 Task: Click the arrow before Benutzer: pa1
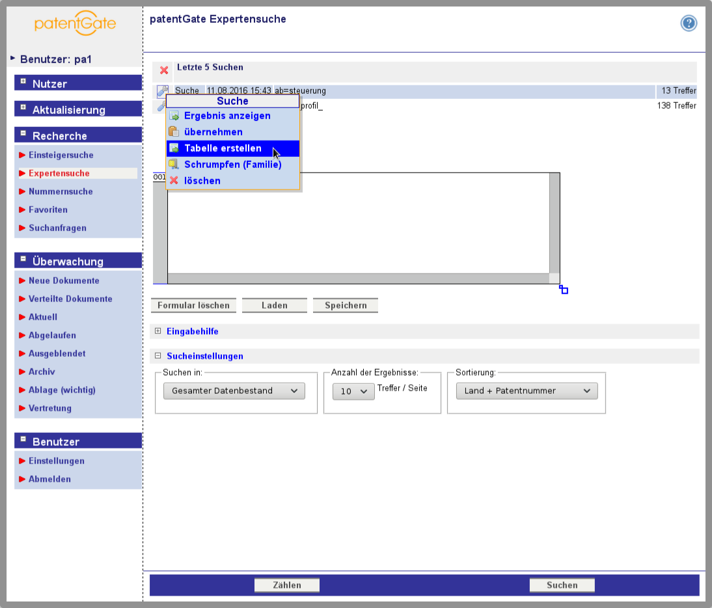13,58
